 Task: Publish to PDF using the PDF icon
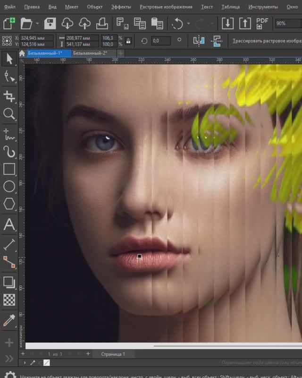click(262, 23)
